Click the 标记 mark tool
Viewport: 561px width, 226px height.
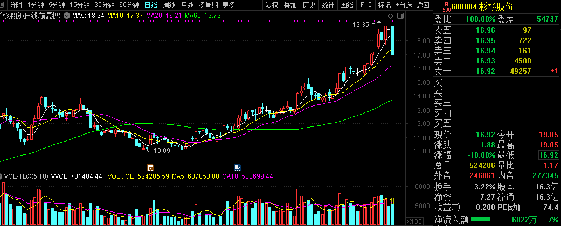point(384,5)
